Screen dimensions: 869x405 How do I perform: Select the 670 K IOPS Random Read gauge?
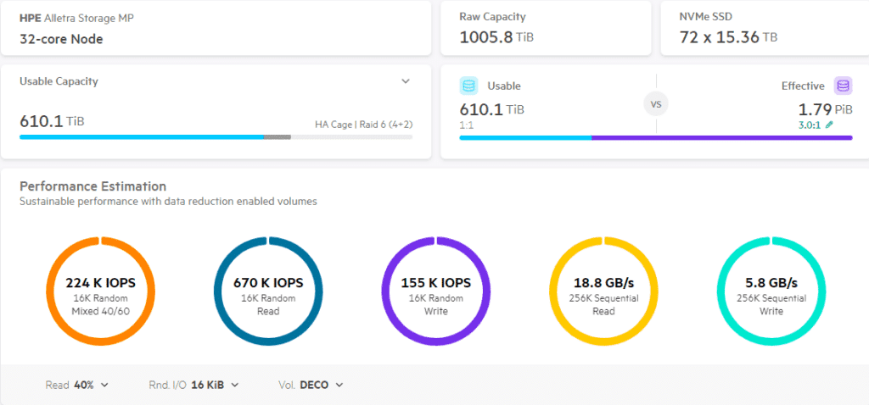(x=268, y=291)
